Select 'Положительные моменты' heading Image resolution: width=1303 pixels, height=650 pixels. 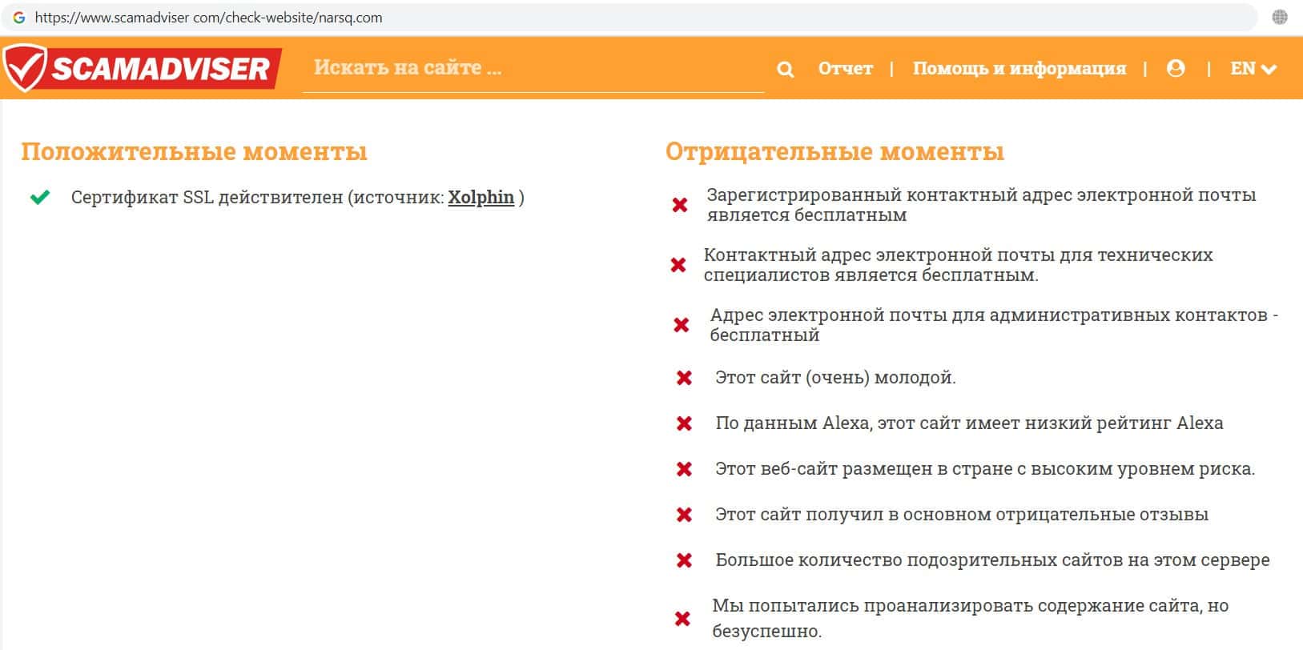194,151
